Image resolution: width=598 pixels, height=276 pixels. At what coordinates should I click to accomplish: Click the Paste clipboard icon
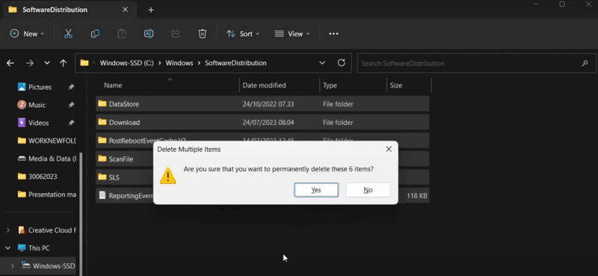click(x=122, y=34)
